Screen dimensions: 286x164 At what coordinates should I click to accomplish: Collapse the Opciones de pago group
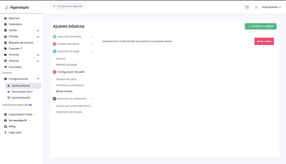pyautogui.click(x=93, y=51)
